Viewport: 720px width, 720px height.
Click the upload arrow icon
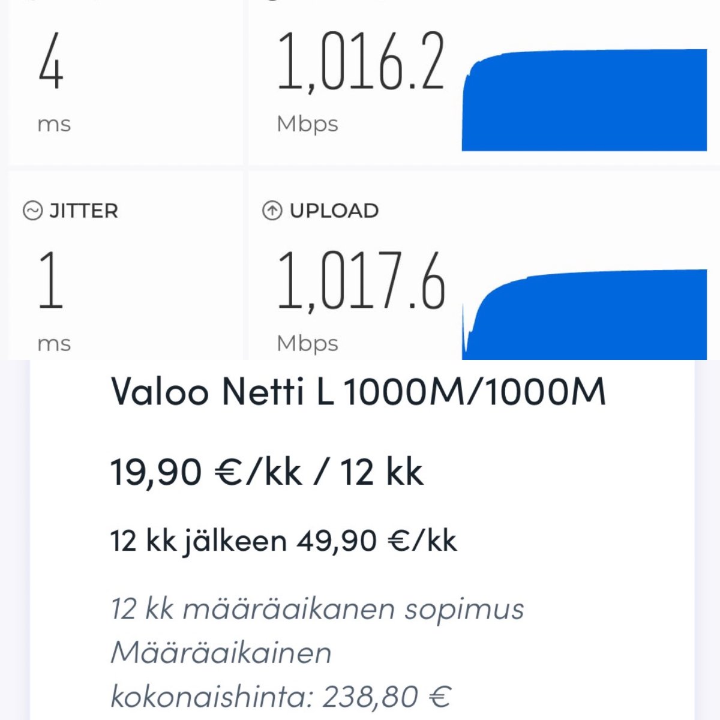(272, 211)
